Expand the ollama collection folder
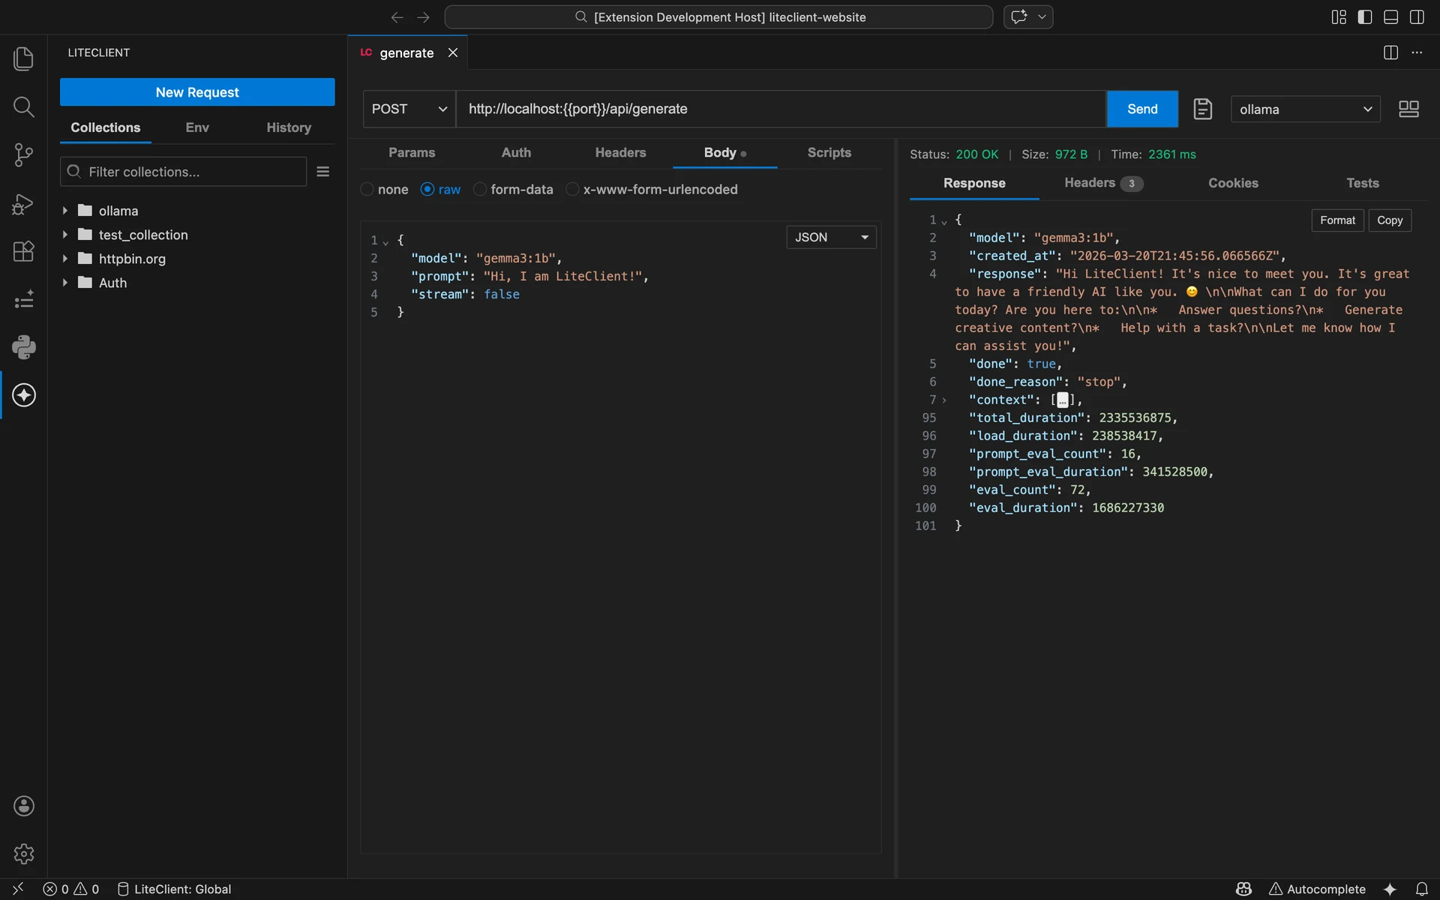Image resolution: width=1440 pixels, height=900 pixels. click(65, 211)
